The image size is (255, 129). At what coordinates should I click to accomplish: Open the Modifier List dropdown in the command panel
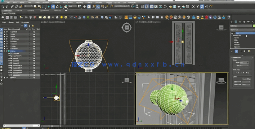pyautogui.click(x=242, y=30)
